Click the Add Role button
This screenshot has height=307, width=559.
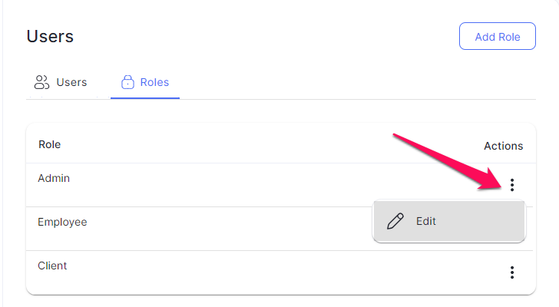498,36
